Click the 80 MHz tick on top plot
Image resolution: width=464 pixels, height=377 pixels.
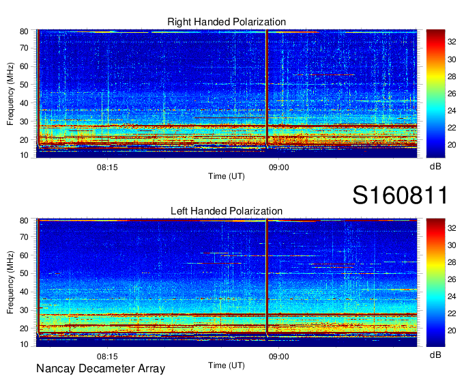(x=24, y=31)
